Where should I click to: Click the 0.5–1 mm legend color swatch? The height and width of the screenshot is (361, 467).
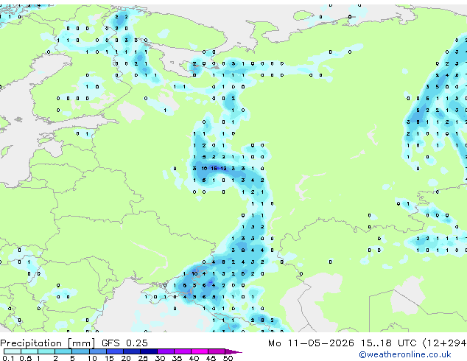29,351
